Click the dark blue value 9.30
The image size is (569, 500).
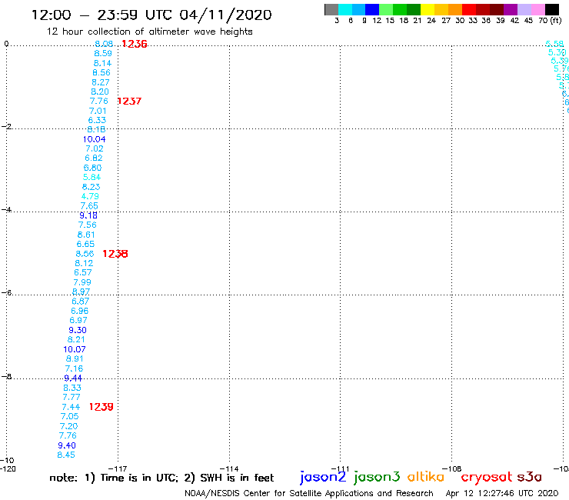point(78,330)
